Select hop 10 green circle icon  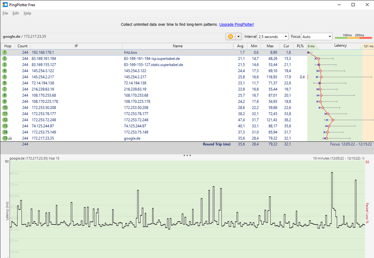[5, 108]
